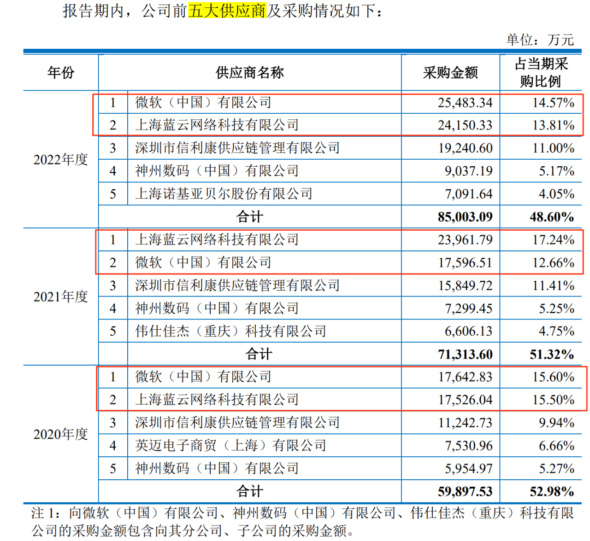590x541 pixels.
Task: Select the amount "6,606.13"
Action: [469, 331]
